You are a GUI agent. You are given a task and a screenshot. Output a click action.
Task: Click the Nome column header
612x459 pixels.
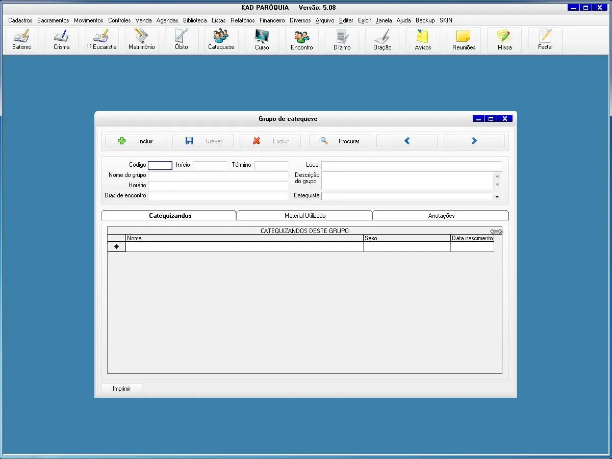click(244, 238)
